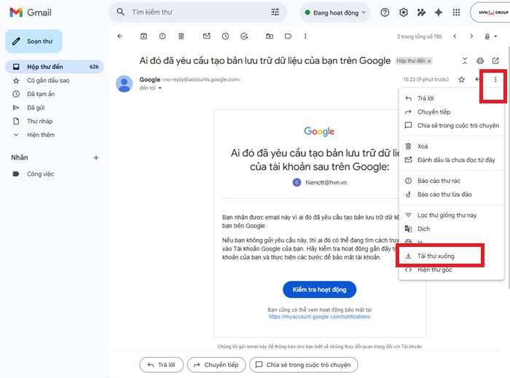
Task: Click the back arrow to return to inbox
Action: [x=120, y=36]
